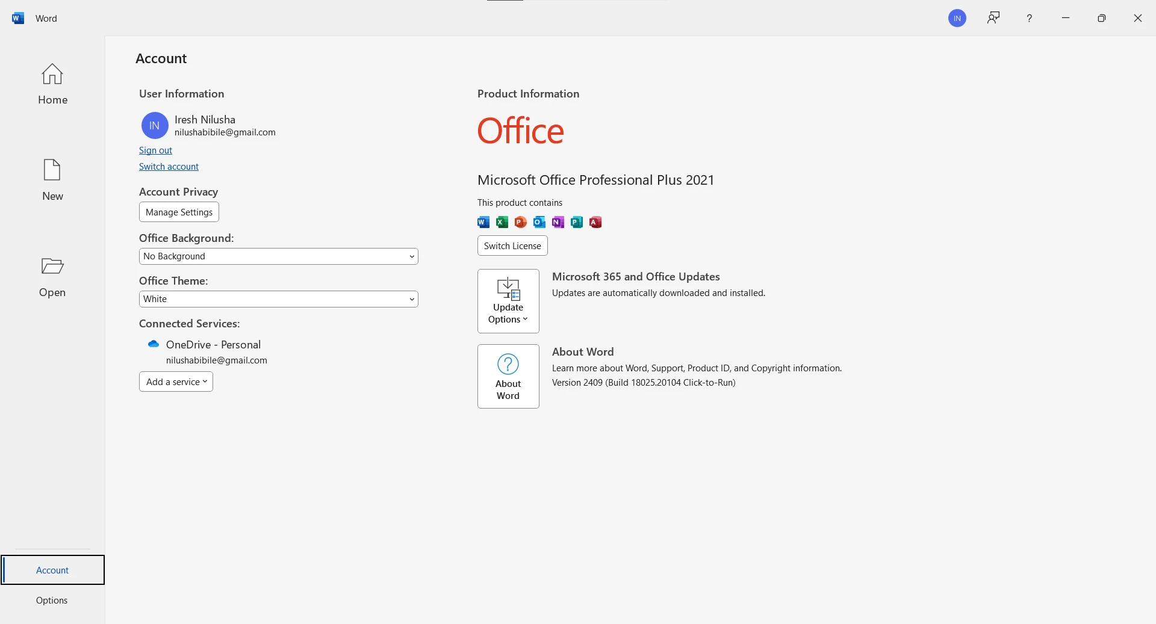Click the Sign out link
Screen dimensions: 1156x624
pos(155,150)
